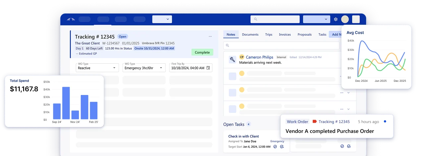
Task: Click the Emergency label on the task card
Action: coord(277,141)
